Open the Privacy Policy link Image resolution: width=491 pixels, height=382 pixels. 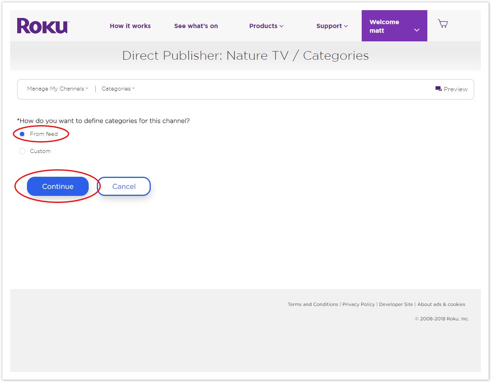pyautogui.click(x=359, y=304)
